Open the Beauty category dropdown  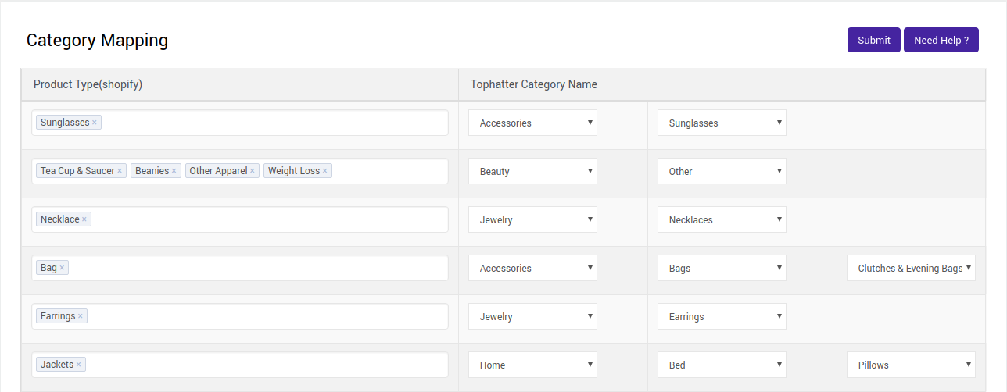[x=532, y=171]
